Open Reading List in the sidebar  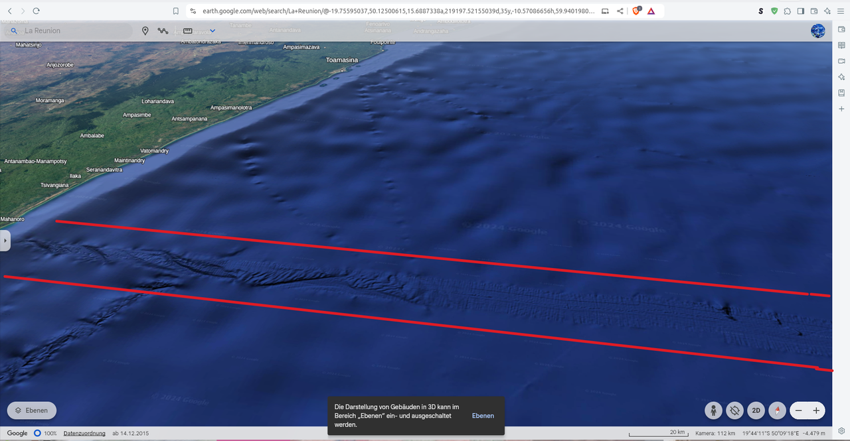(841, 45)
